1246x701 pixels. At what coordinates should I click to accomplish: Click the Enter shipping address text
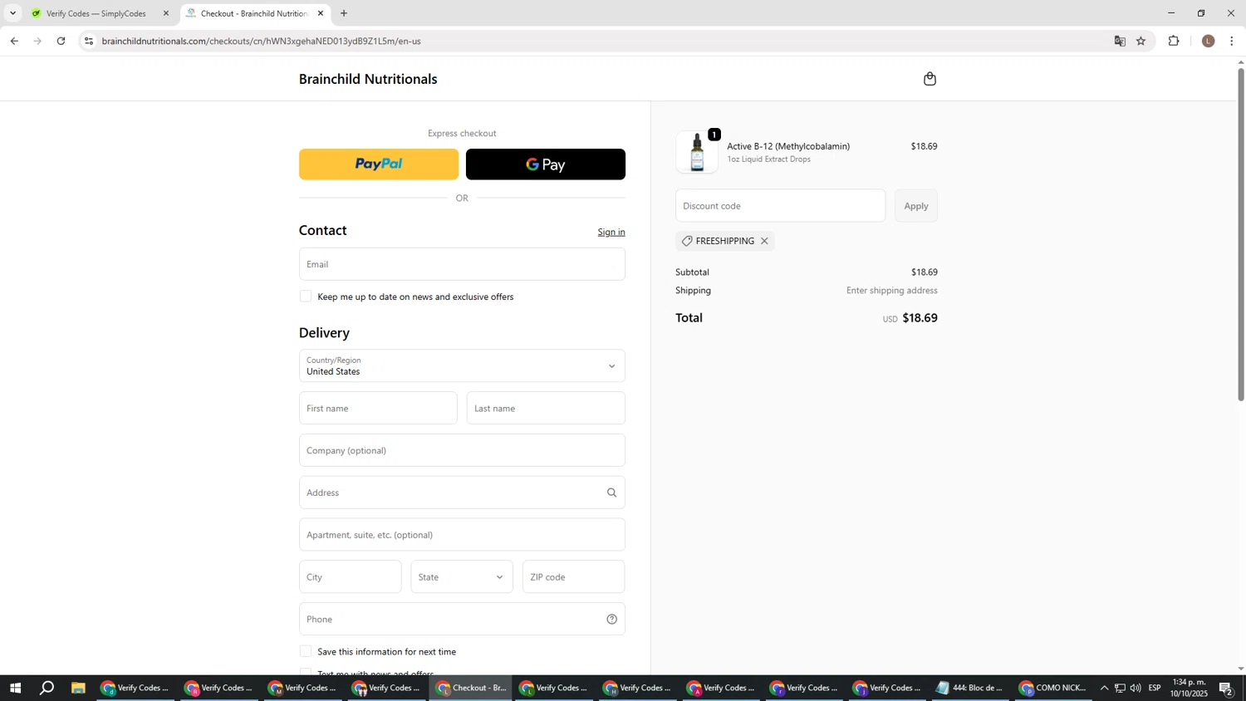point(891,291)
